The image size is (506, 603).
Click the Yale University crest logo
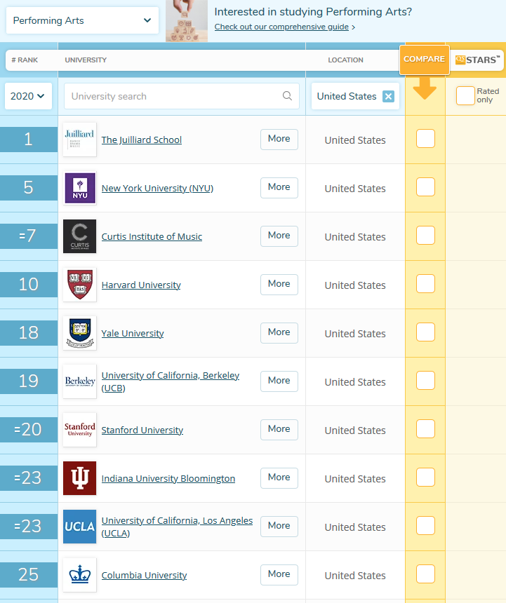(79, 333)
